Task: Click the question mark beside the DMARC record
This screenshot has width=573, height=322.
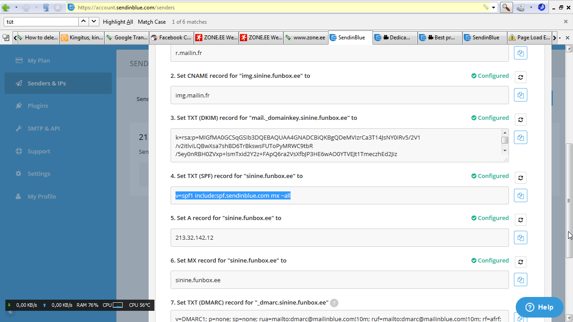Action: [334, 303]
